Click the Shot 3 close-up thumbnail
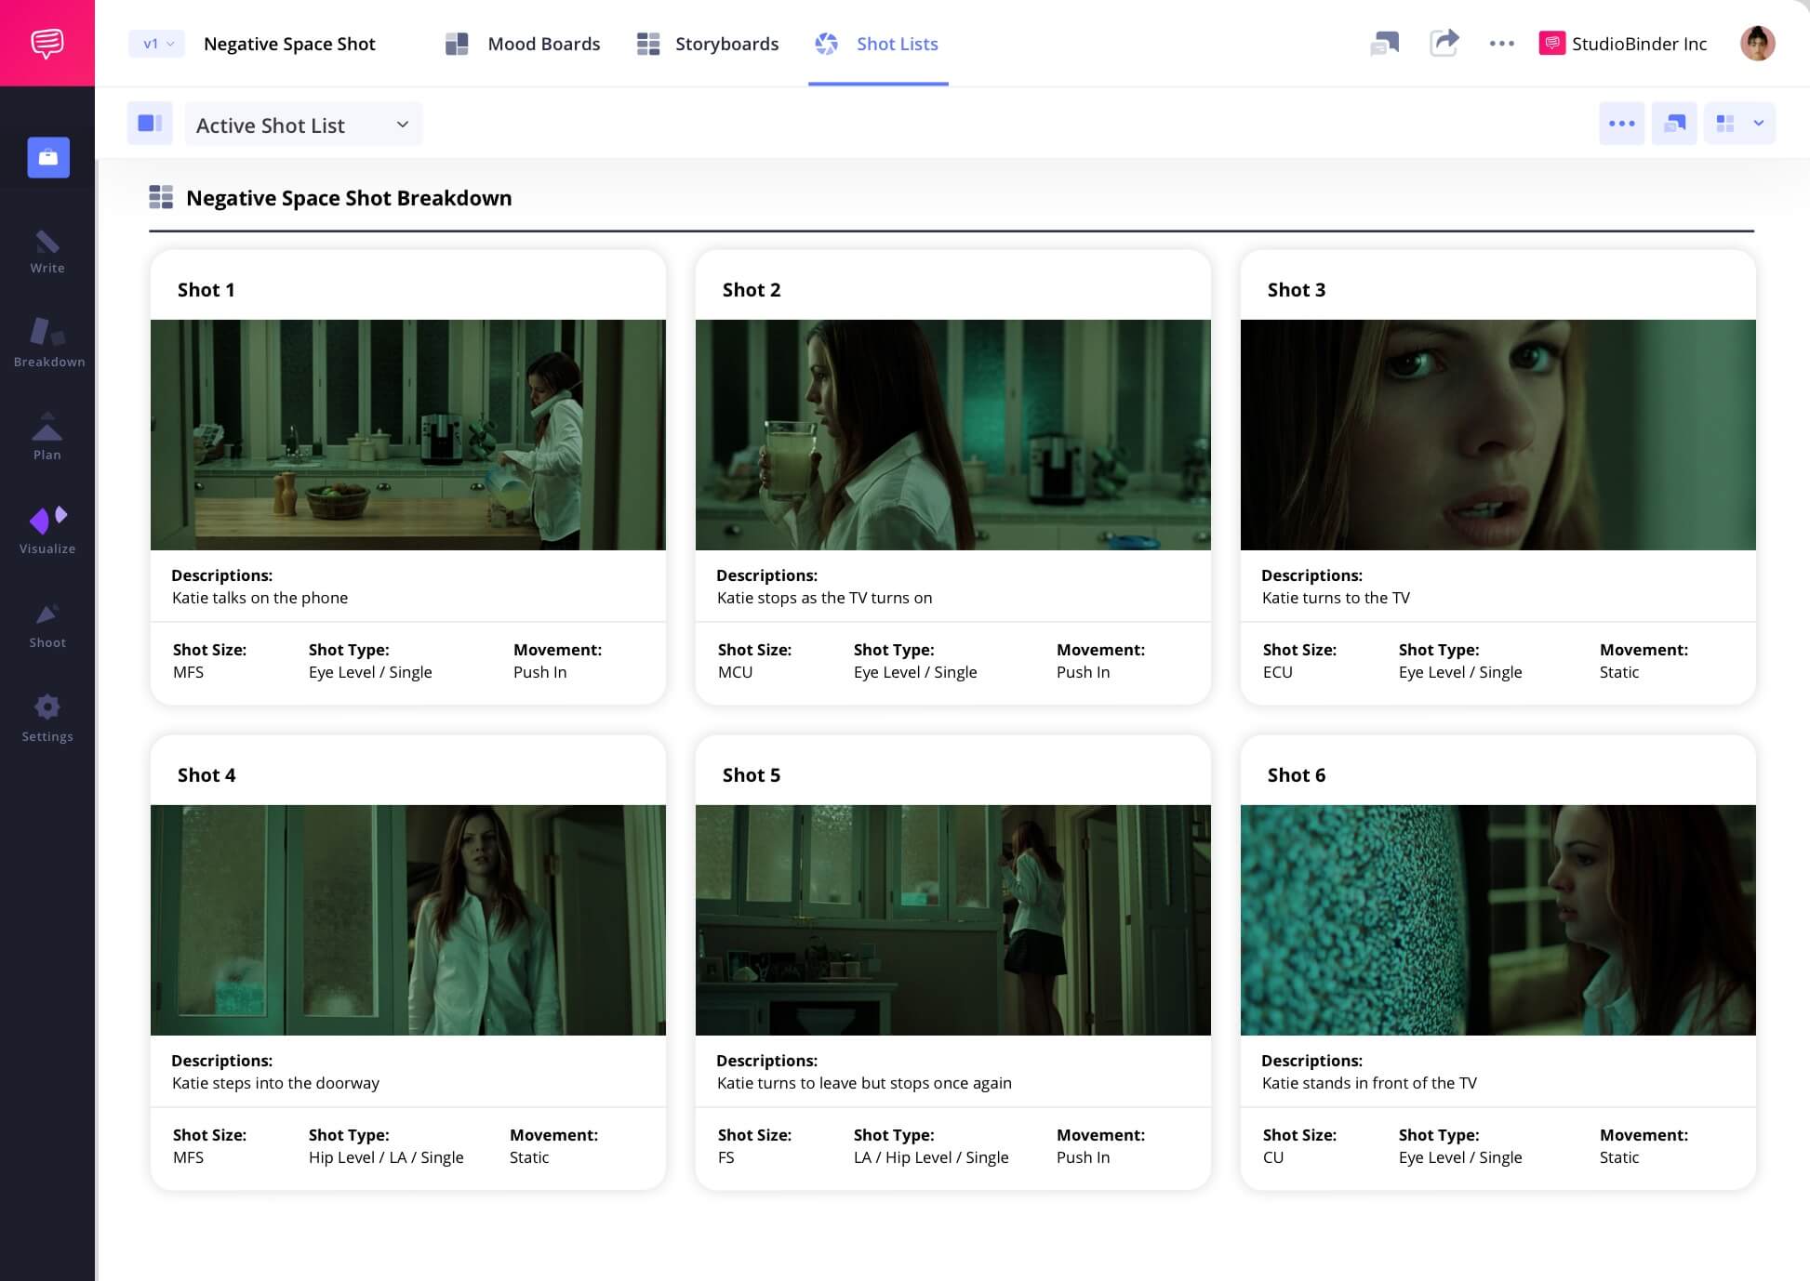Screen dimensions: 1810x1281 tap(1497, 434)
